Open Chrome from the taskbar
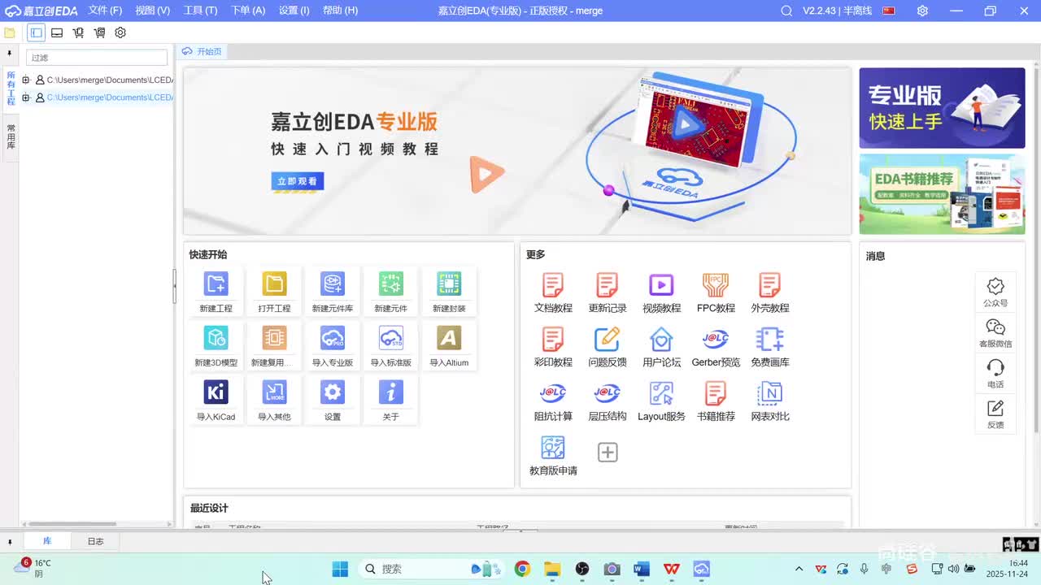This screenshot has width=1041, height=585. click(522, 569)
